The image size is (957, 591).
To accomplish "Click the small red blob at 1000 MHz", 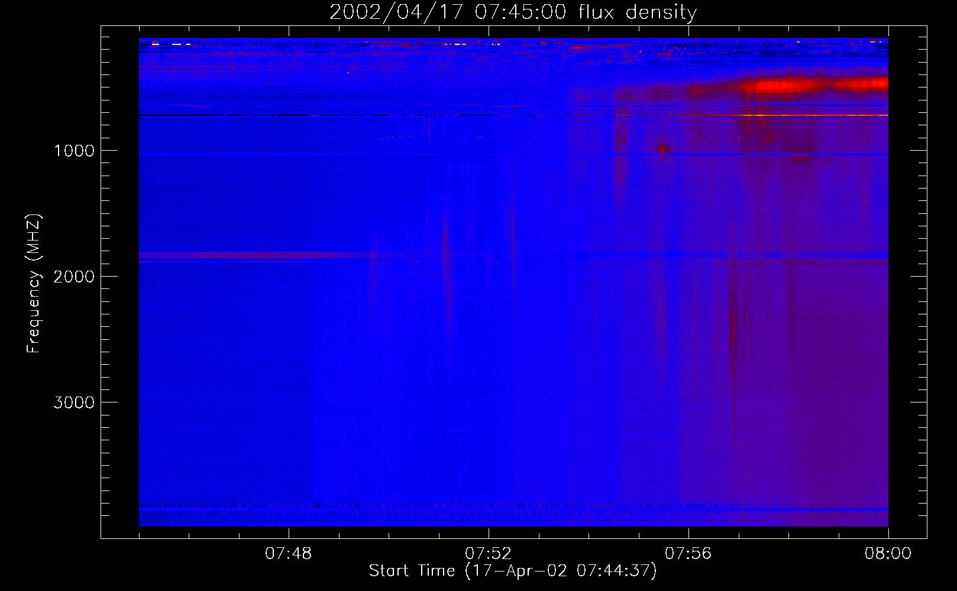I will click(662, 148).
